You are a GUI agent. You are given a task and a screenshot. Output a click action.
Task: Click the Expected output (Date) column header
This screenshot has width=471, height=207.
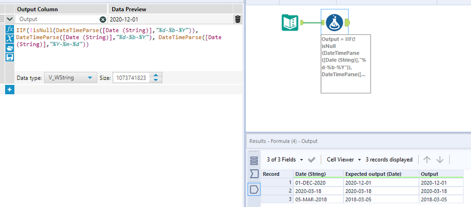coord(381,174)
